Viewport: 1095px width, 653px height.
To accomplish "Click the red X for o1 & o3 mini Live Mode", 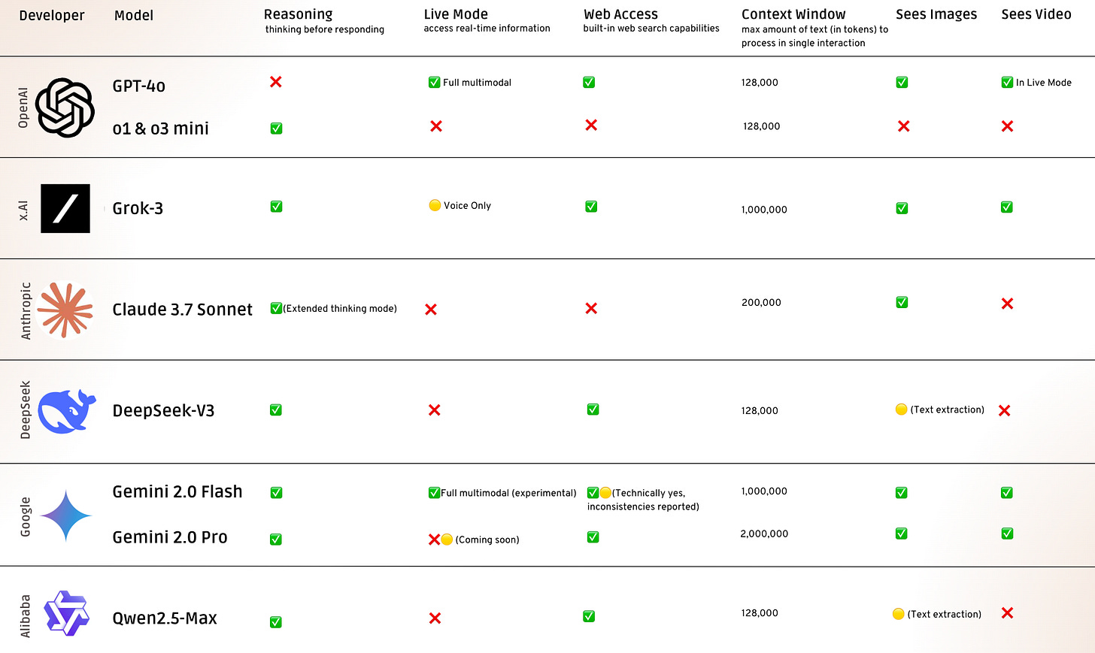I will tap(436, 126).
